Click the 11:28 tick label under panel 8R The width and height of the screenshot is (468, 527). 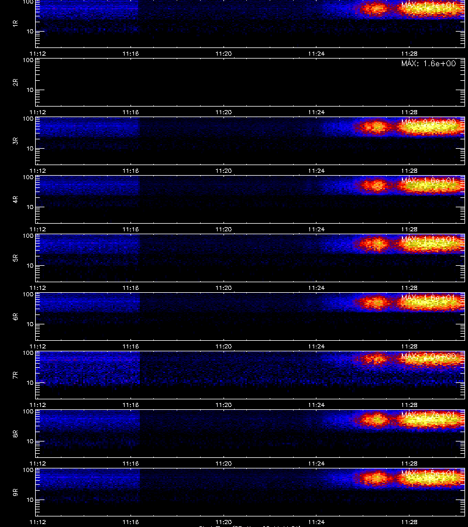tap(409, 464)
